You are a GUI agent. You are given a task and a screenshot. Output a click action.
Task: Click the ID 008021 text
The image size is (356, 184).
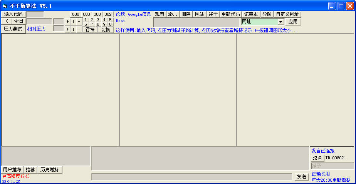click(x=336, y=158)
